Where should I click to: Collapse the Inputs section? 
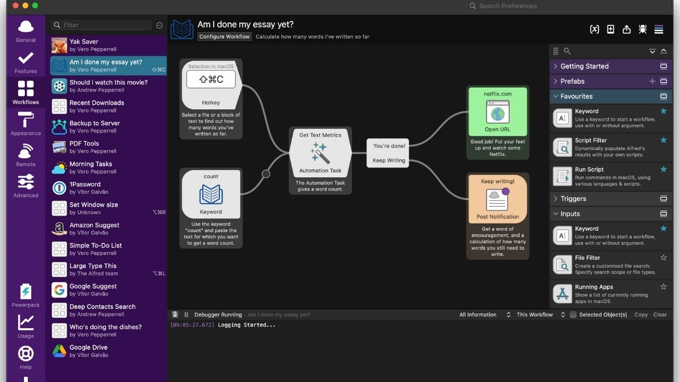pos(555,214)
